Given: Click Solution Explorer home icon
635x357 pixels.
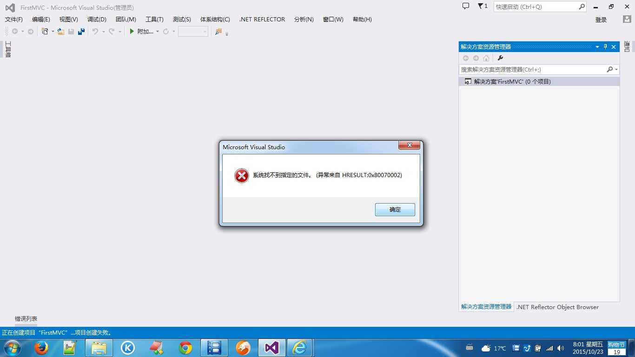Looking at the screenshot, I should coord(486,58).
